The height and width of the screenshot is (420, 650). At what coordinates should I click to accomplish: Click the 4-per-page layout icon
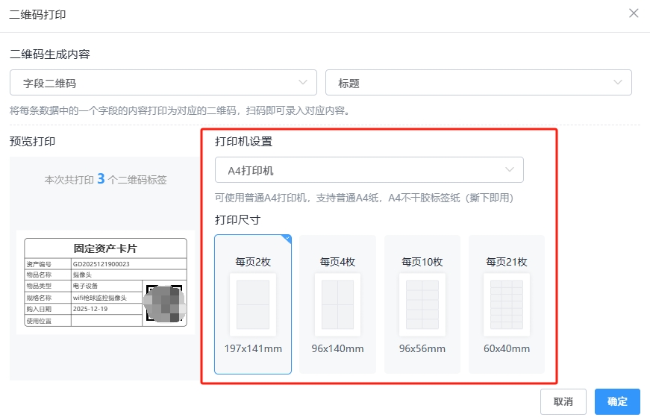[x=337, y=304]
